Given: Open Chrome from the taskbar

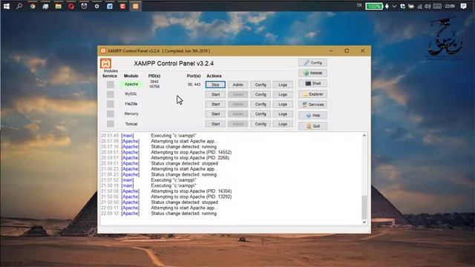Looking at the screenshot, I should [33, 6].
